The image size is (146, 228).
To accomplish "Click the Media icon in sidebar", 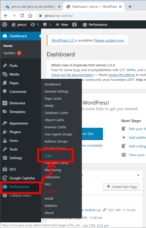I will coord(5,74).
